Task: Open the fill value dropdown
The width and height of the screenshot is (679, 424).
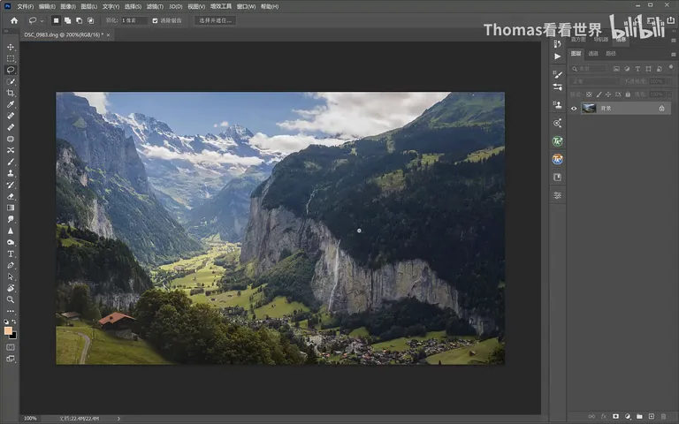Action: [x=670, y=95]
